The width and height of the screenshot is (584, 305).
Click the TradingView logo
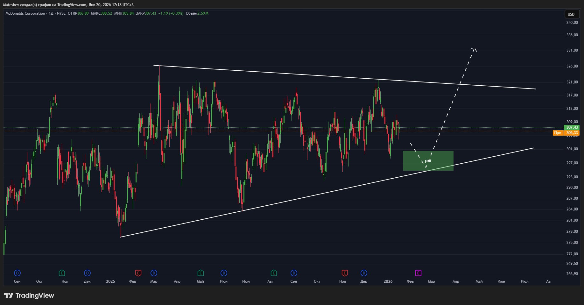pyautogui.click(x=29, y=295)
